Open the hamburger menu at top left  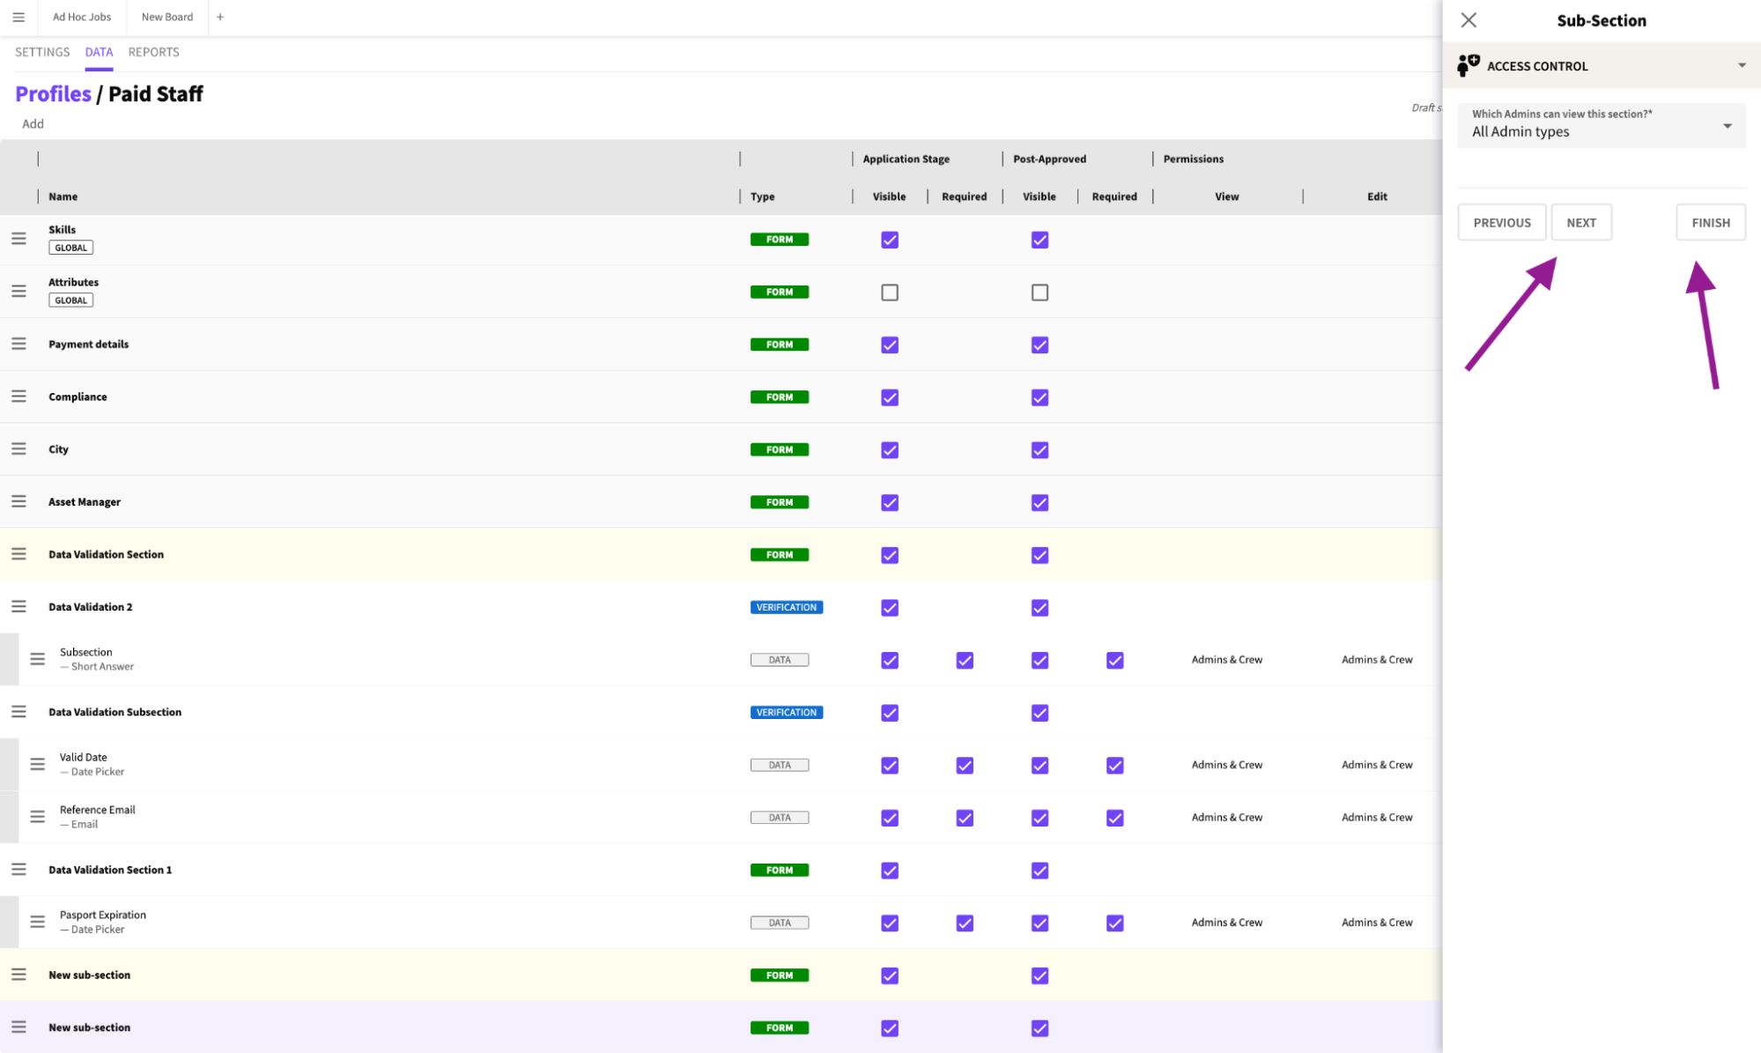(18, 17)
